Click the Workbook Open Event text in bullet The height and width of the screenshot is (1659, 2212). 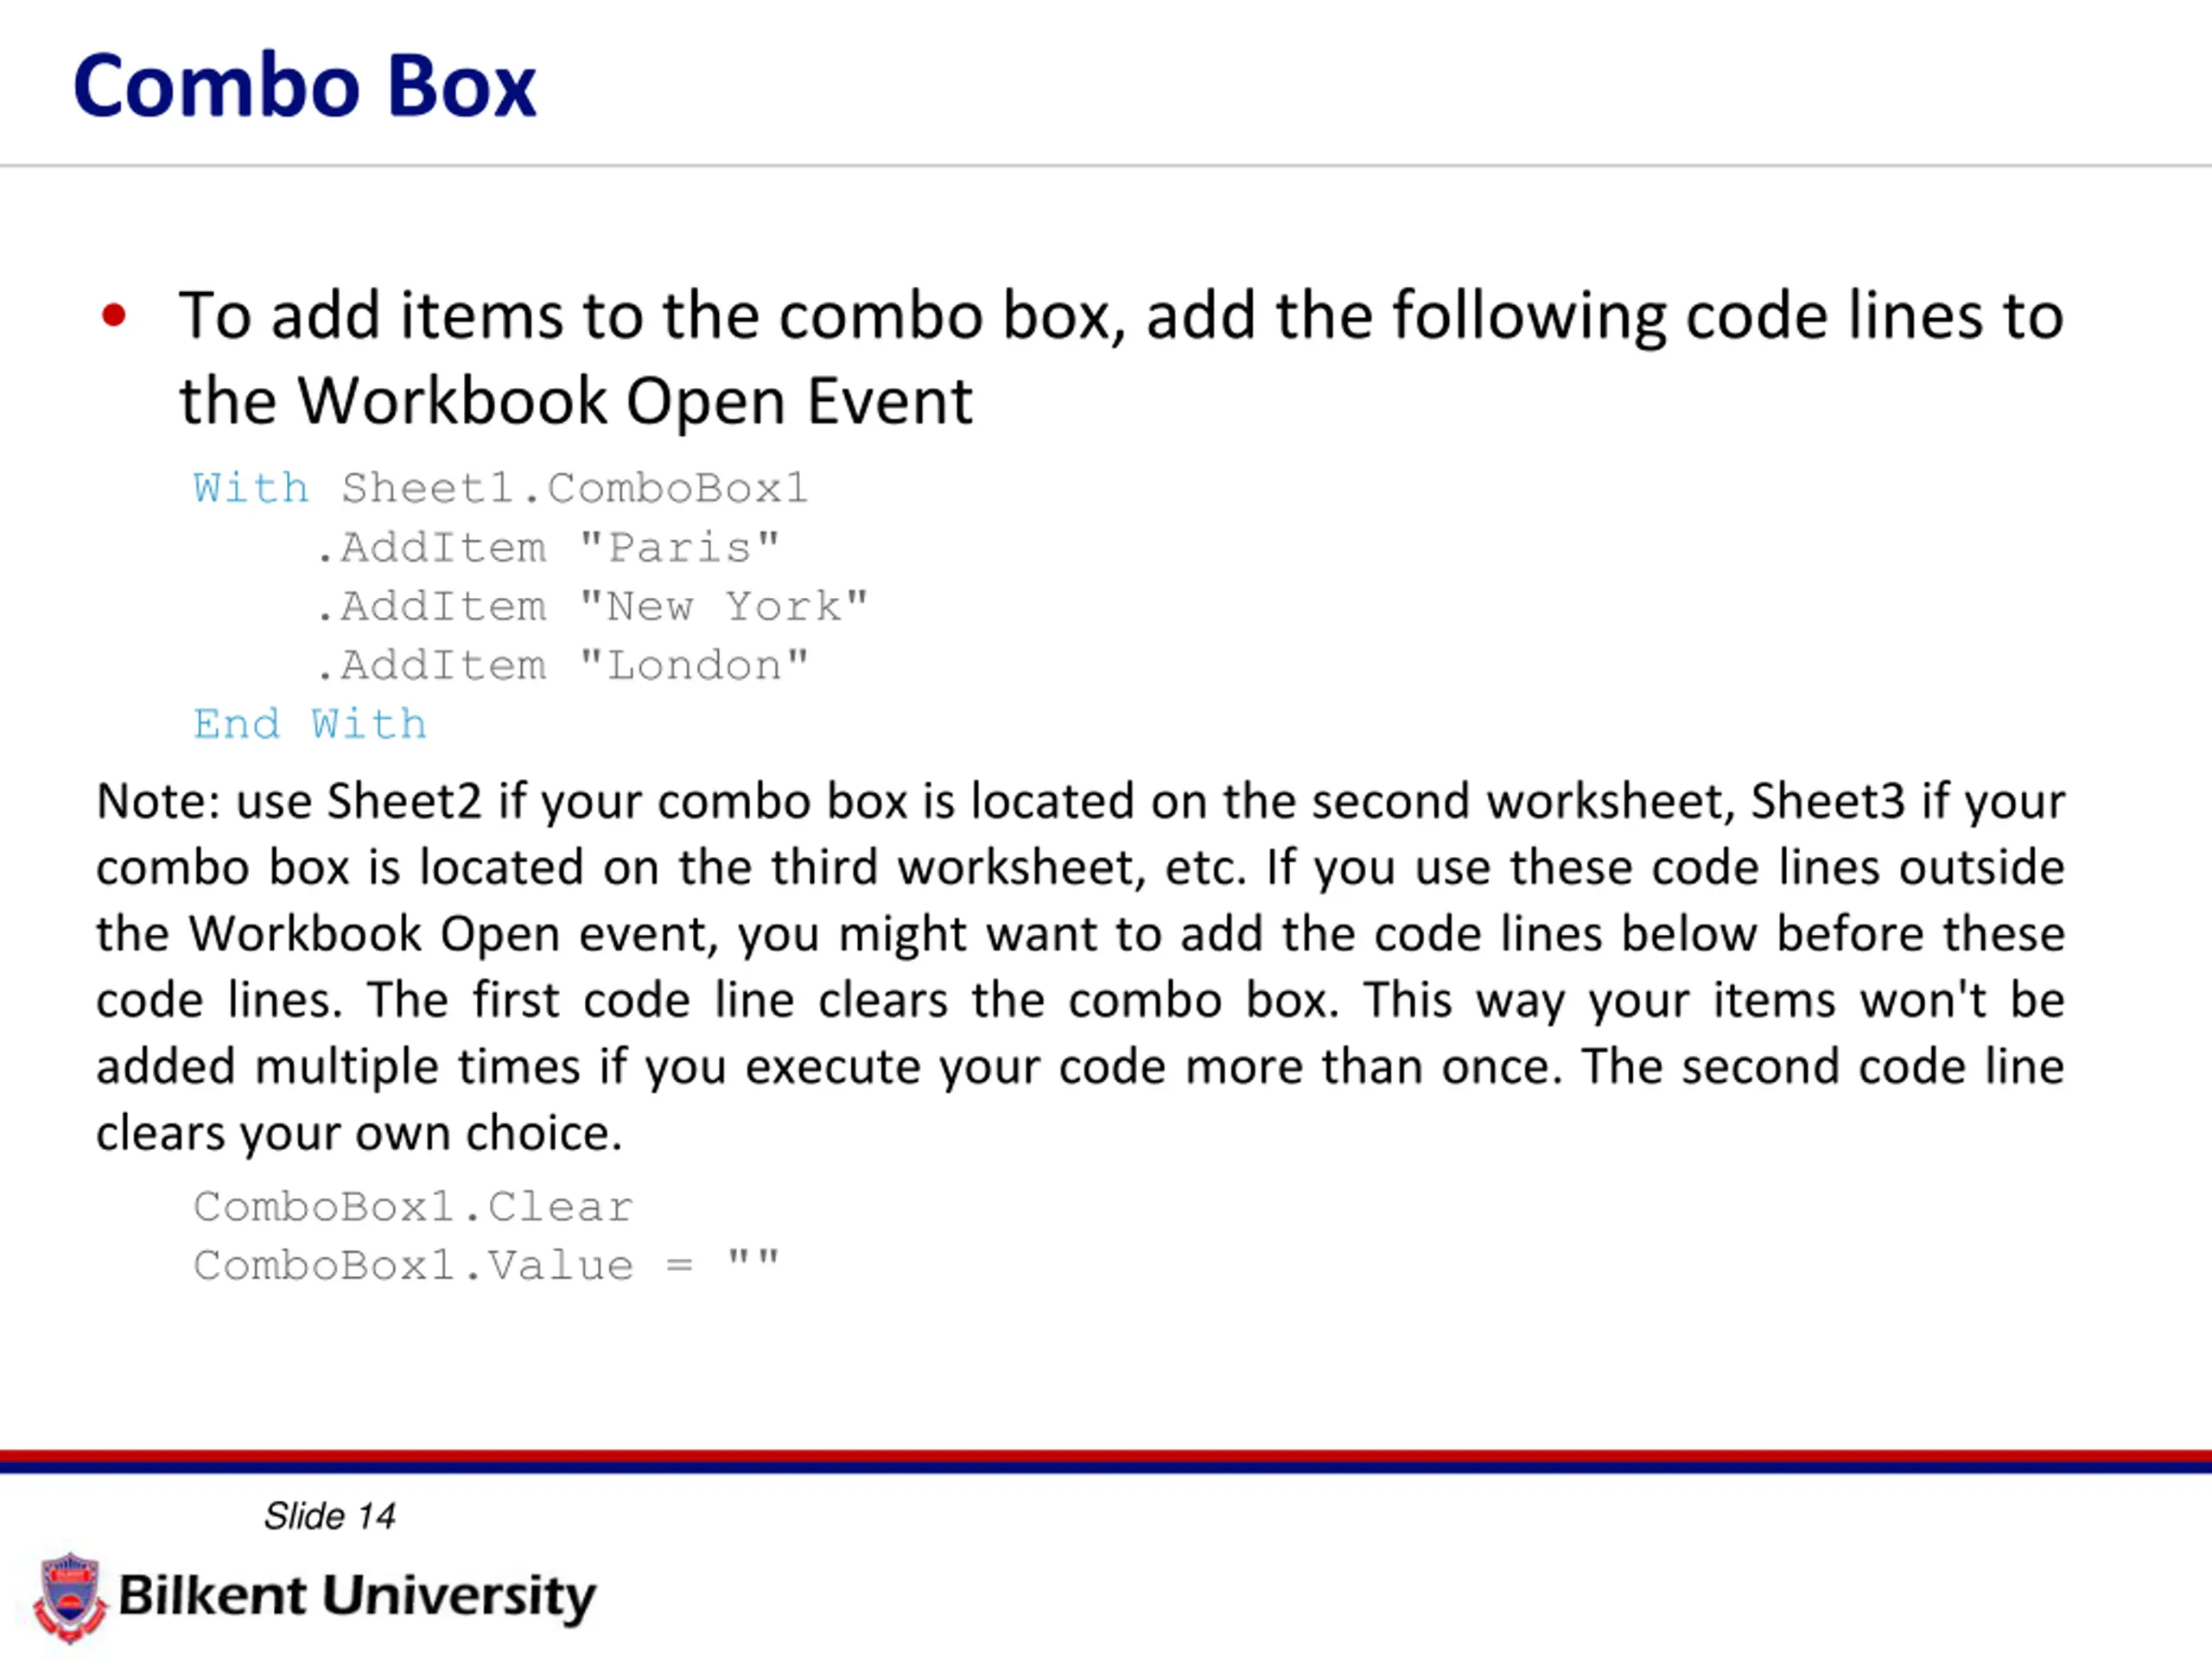(x=635, y=402)
